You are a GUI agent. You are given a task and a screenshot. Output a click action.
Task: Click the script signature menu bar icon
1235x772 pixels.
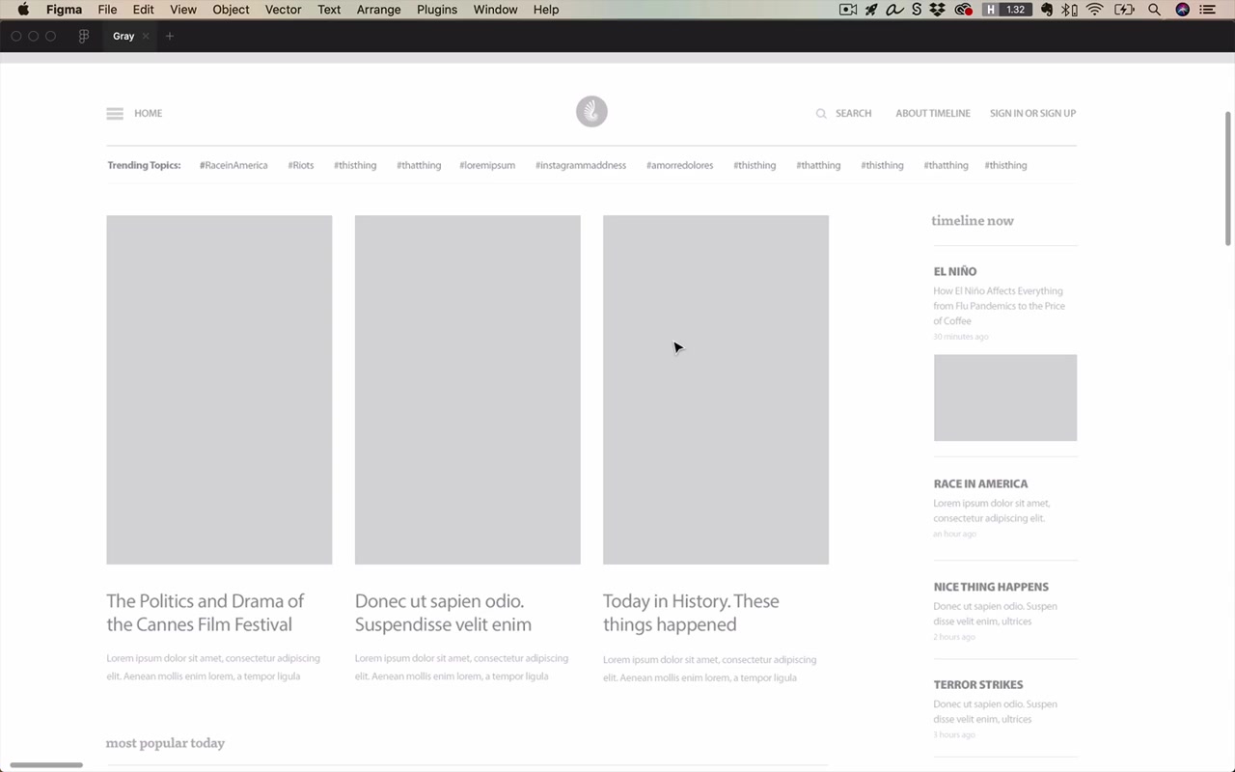click(x=894, y=10)
